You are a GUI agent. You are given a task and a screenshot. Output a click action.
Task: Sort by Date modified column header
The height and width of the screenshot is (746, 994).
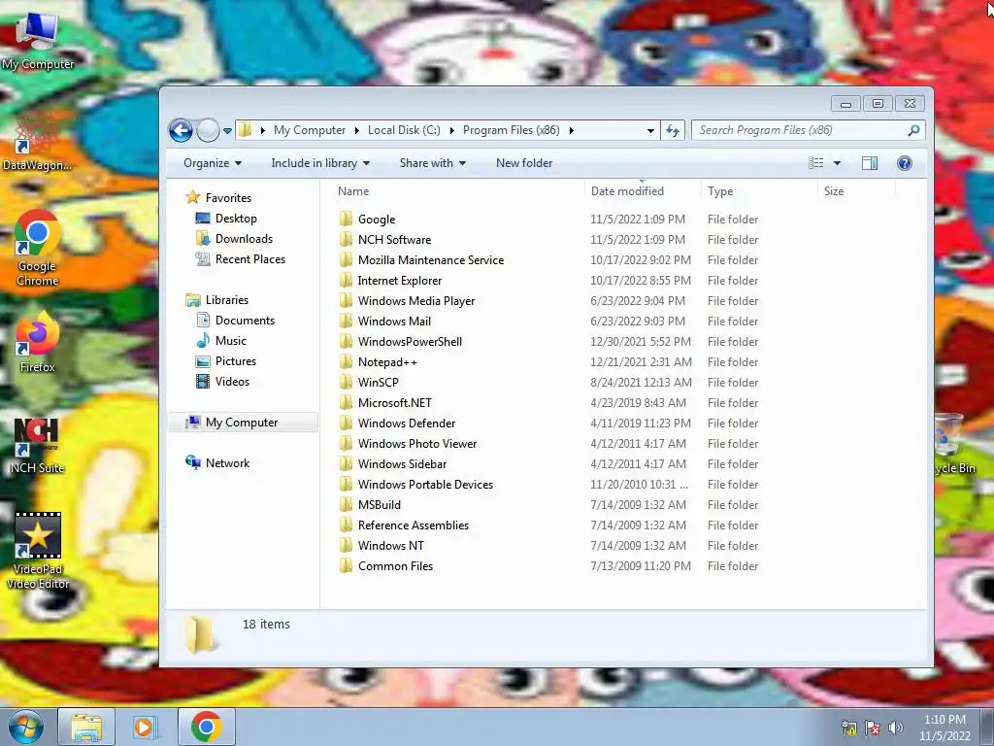[x=627, y=191]
